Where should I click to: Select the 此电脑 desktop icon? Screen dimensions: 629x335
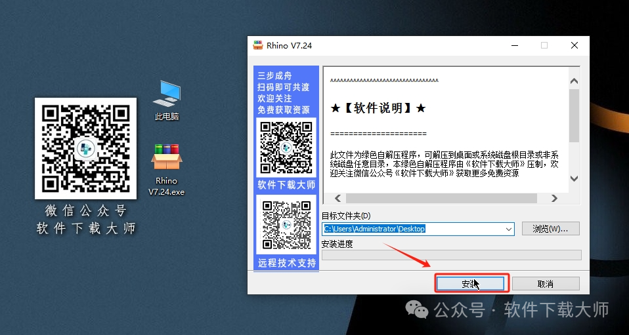(167, 100)
